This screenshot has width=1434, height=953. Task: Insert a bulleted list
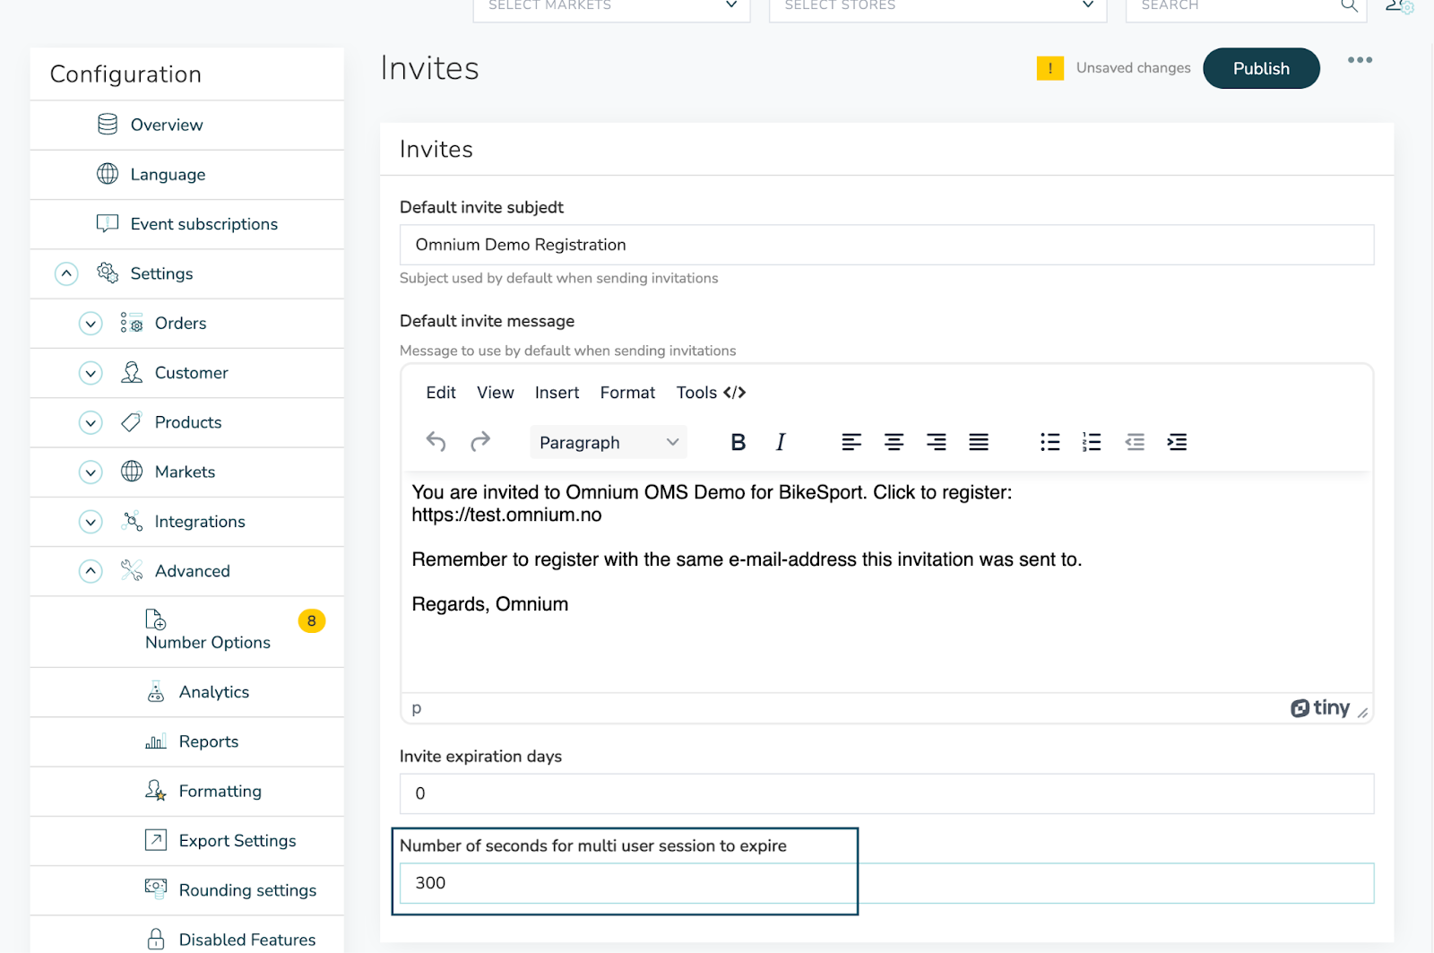pyautogui.click(x=1050, y=442)
